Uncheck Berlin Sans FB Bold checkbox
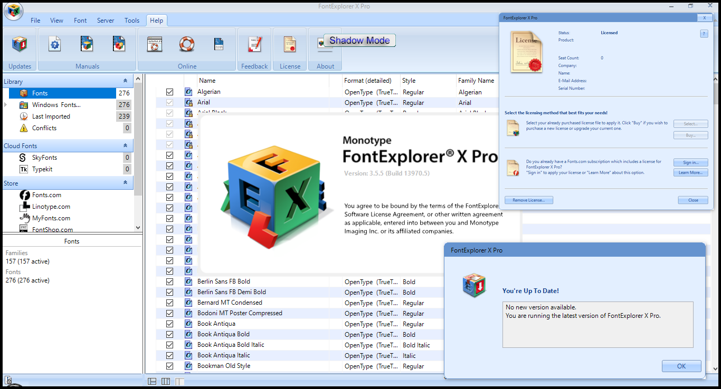Image resolution: width=721 pixels, height=389 pixels. [x=169, y=281]
